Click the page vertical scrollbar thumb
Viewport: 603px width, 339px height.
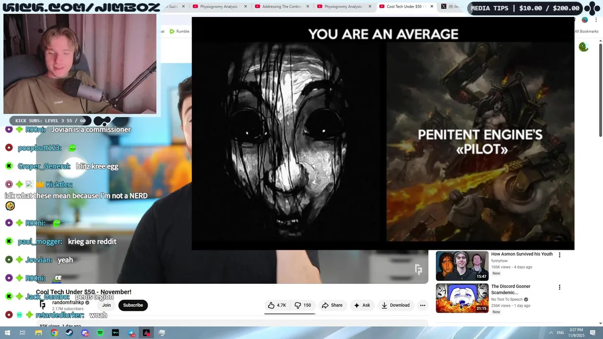(x=601, y=89)
